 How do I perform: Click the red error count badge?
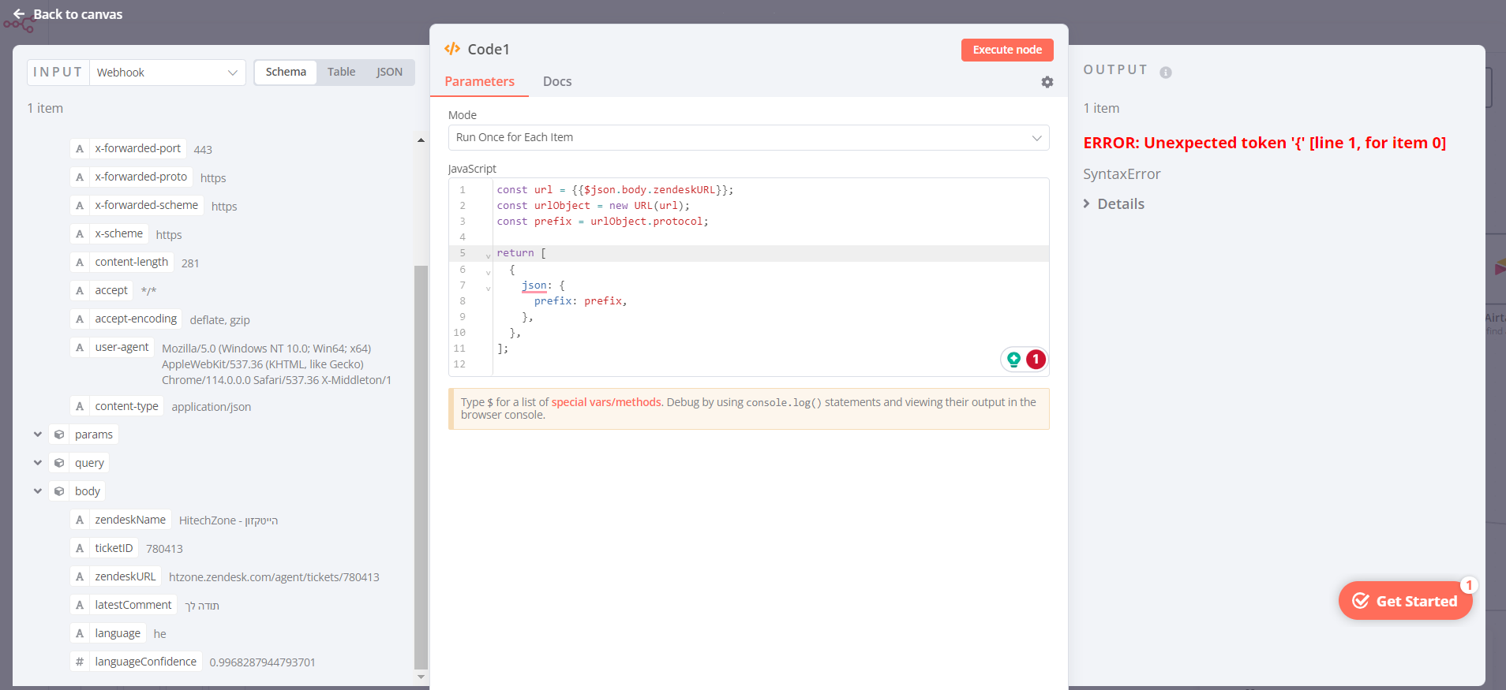pyautogui.click(x=1036, y=360)
